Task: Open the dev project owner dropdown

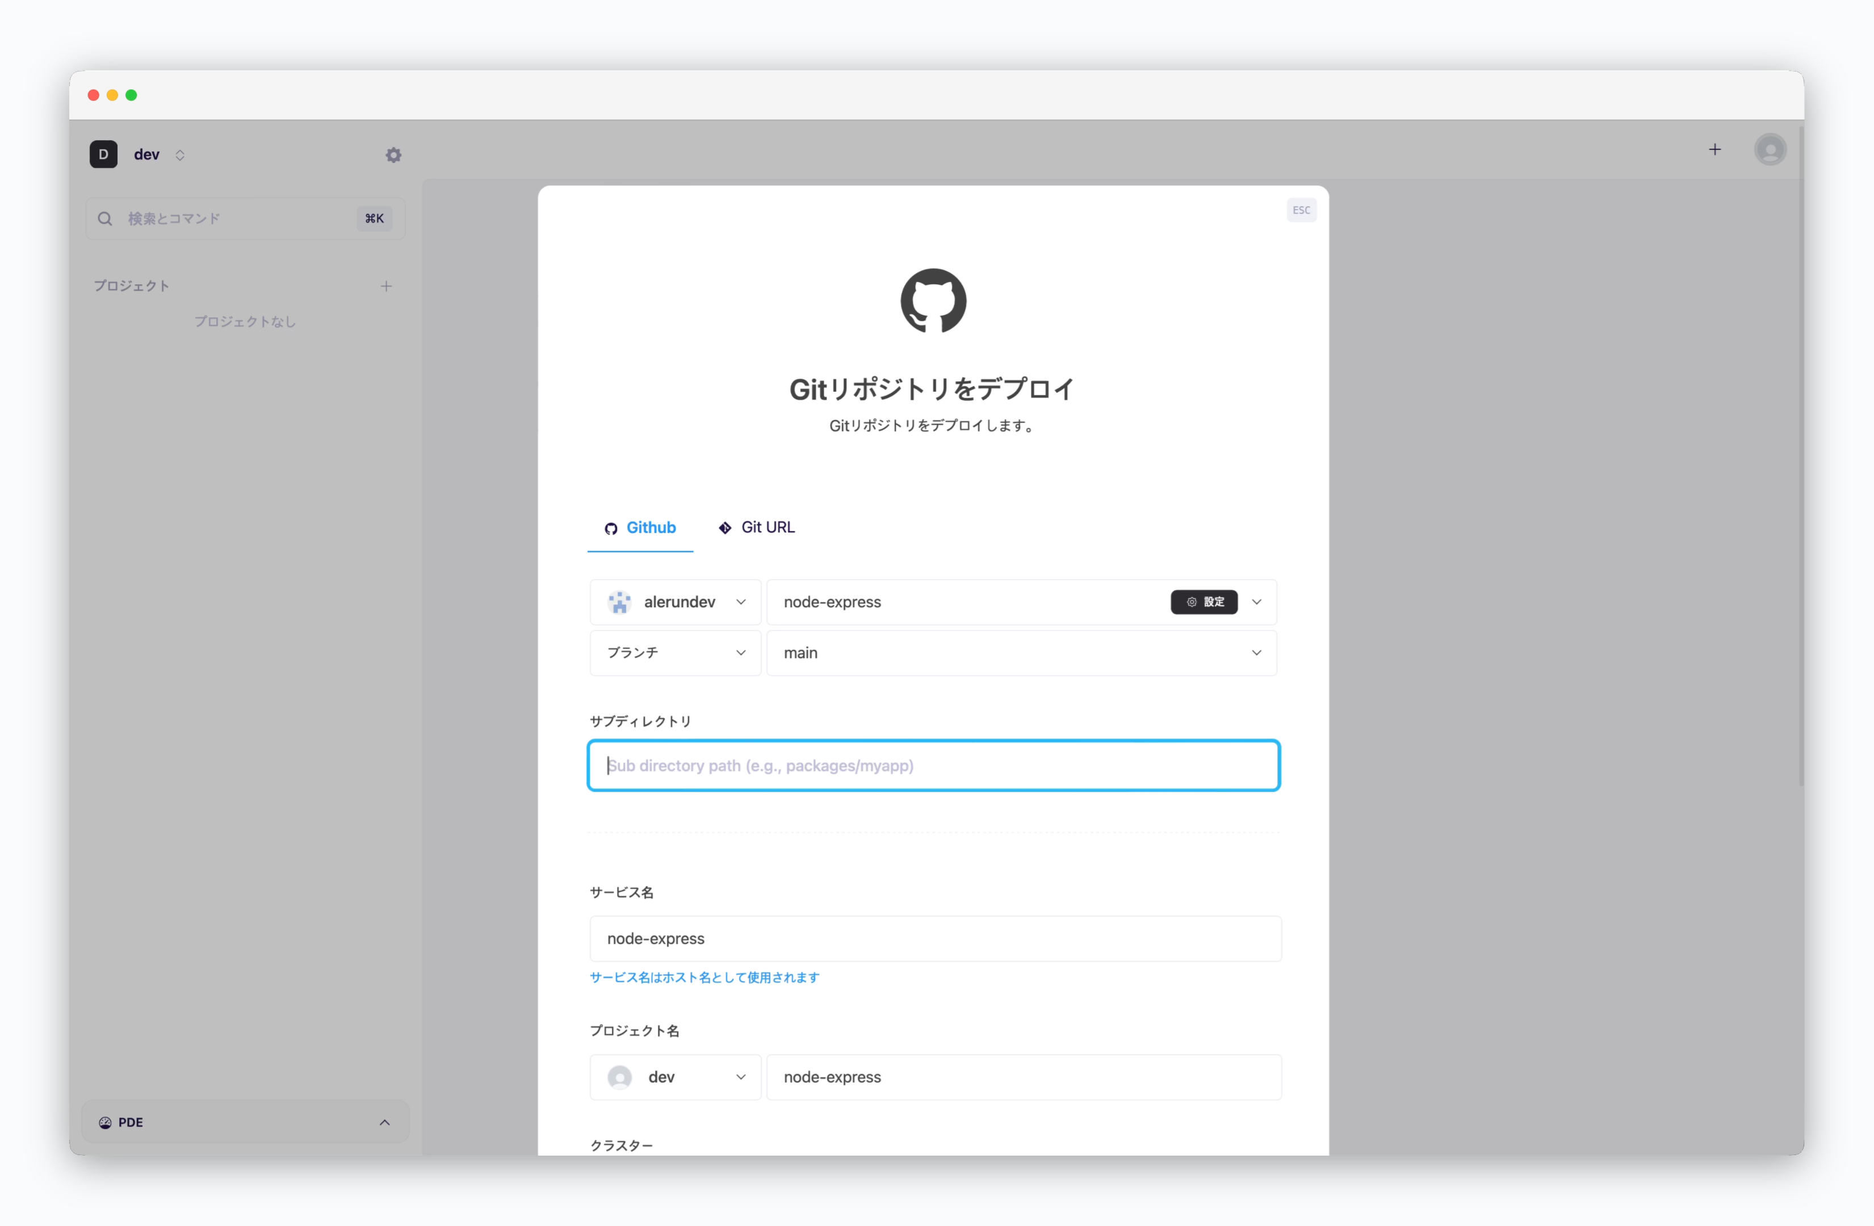Action: [x=676, y=1077]
